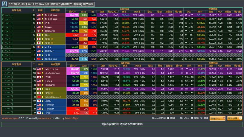This screenshot has width=244, height=137.
Task: Click the 109,766 damage cell
Action: click(103, 73)
